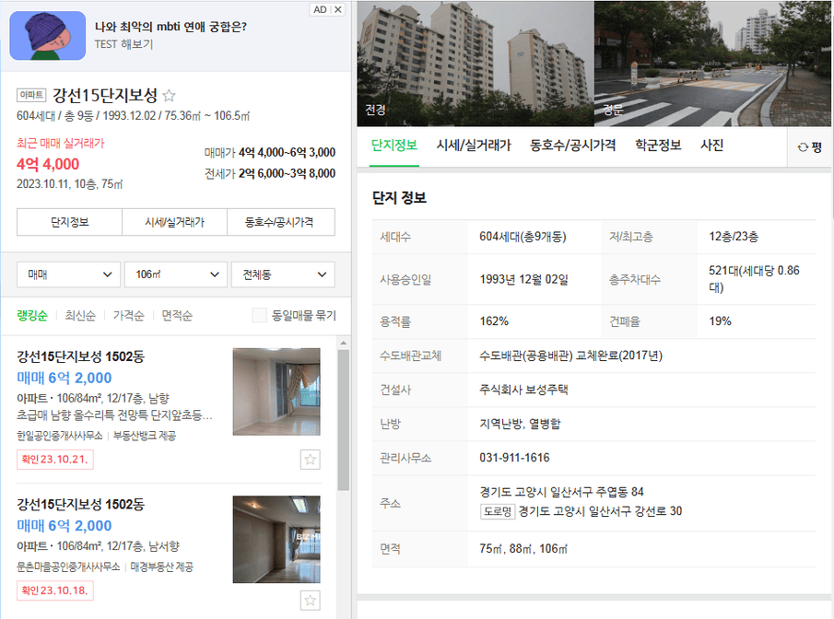Click the 도로명 address badge
This screenshot has width=834, height=619.
[498, 511]
